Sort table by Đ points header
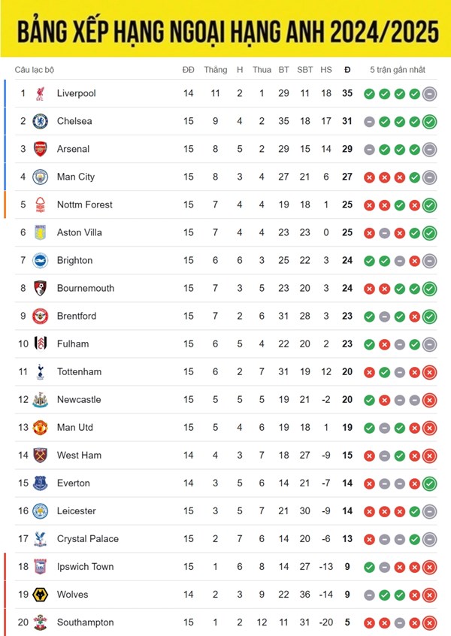 click(347, 70)
